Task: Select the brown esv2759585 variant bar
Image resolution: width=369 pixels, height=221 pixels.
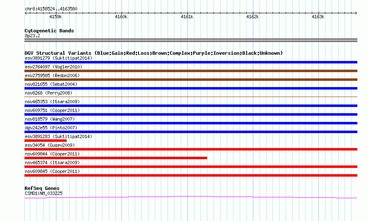Action: click(x=191, y=80)
